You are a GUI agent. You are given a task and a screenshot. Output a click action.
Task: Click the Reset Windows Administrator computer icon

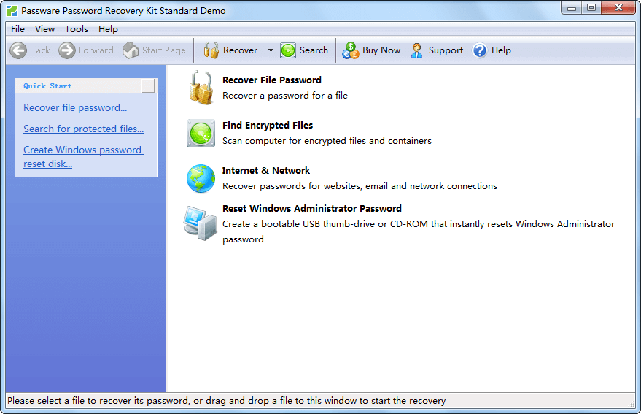pos(200,223)
